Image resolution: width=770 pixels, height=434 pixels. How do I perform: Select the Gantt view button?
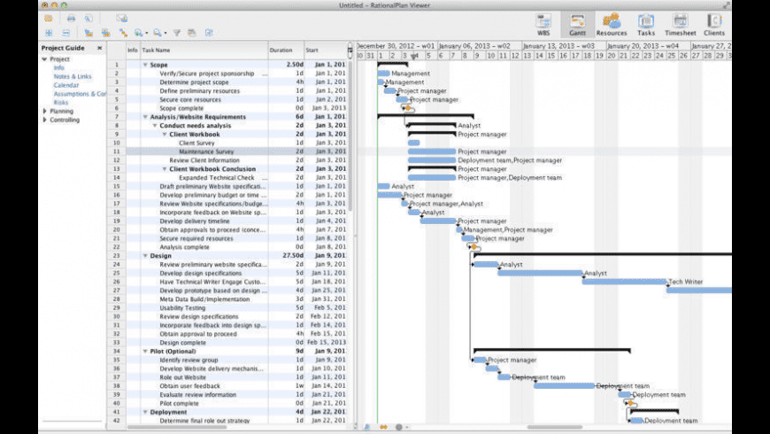[x=578, y=23]
